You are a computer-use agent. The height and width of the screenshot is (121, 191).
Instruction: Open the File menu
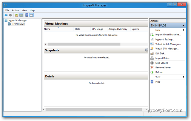(7, 10)
